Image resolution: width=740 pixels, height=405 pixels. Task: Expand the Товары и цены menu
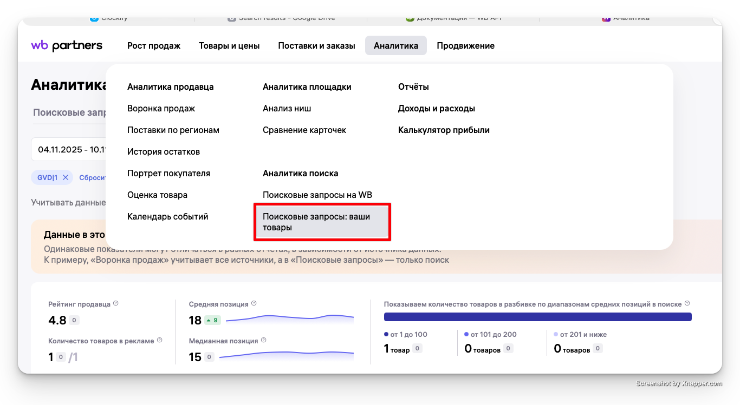click(229, 45)
